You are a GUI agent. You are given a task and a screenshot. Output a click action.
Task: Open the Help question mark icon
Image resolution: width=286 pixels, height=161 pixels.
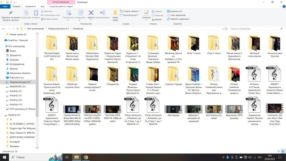point(284,6)
